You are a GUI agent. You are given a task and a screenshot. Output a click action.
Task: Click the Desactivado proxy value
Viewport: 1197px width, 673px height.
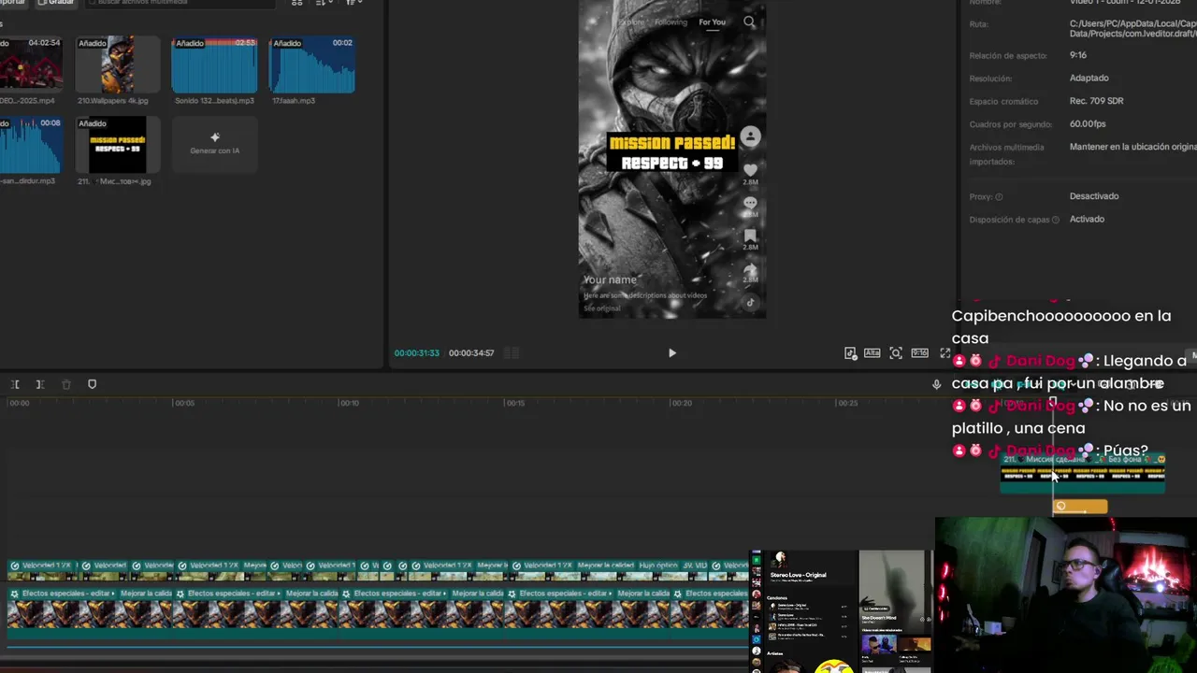[1094, 196]
